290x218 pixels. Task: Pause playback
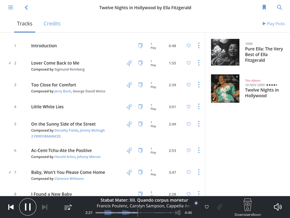click(x=28, y=207)
